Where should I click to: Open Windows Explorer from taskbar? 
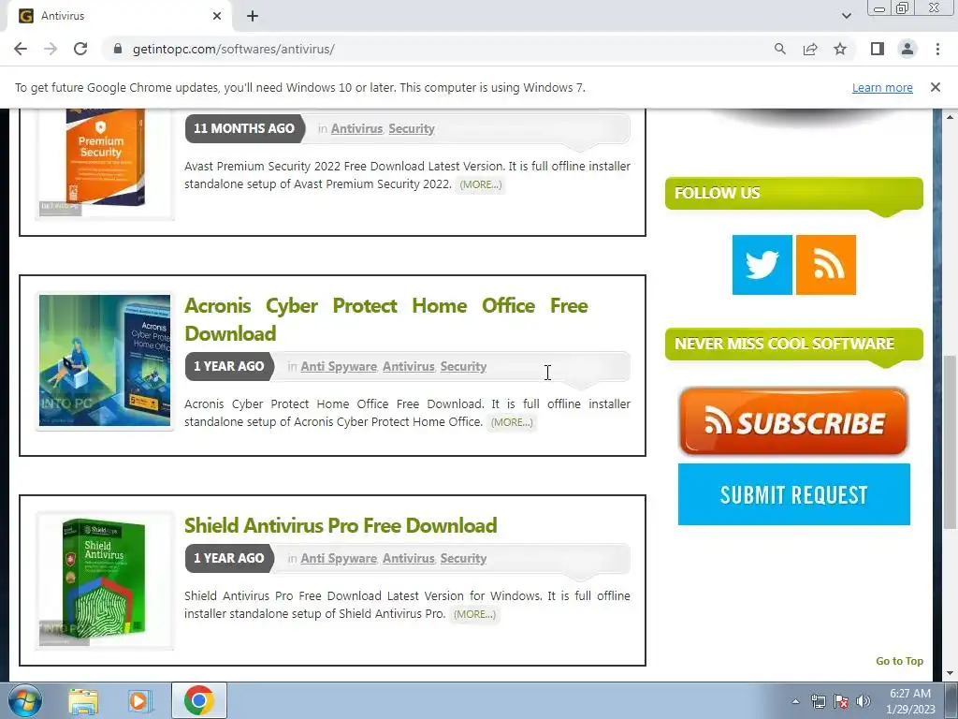(83, 701)
